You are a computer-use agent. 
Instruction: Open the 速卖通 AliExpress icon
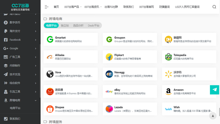[50, 92]
